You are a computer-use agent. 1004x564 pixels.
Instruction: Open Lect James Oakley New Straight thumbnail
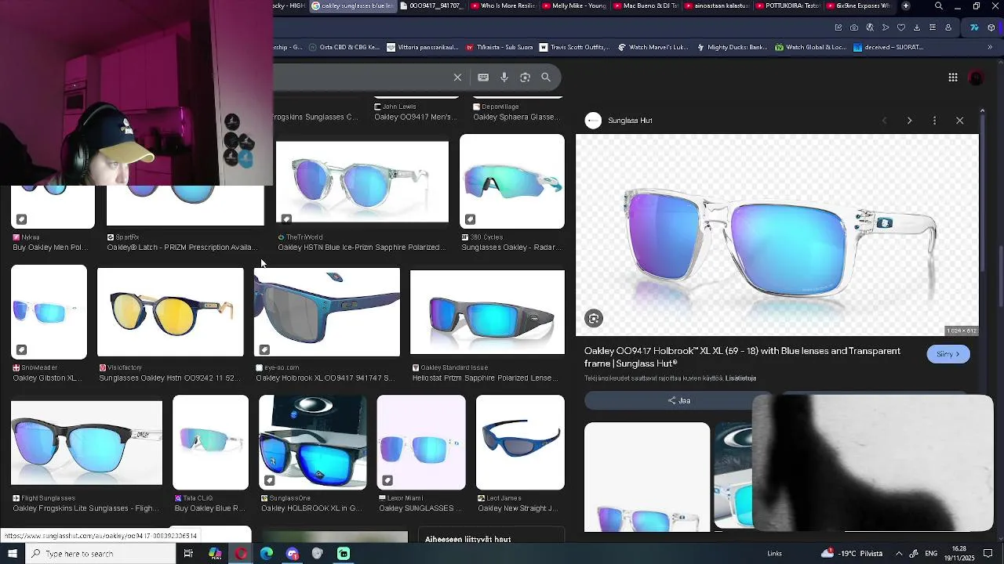(520, 443)
